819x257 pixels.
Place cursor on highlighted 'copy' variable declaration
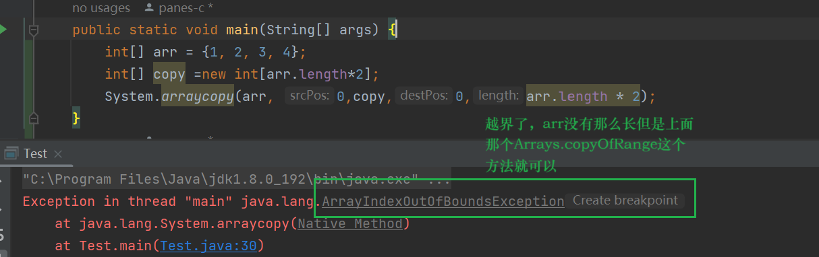(x=169, y=74)
